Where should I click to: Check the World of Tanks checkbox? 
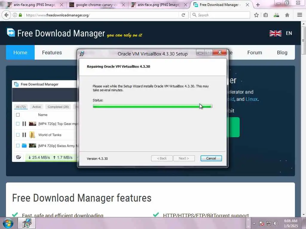tap(18, 135)
